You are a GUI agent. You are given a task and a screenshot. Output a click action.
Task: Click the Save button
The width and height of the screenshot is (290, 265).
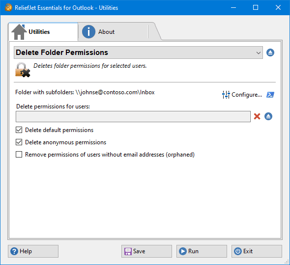(146, 251)
